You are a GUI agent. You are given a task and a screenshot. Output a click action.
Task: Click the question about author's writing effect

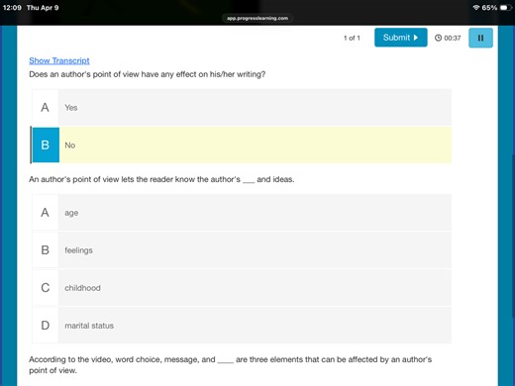click(x=148, y=74)
